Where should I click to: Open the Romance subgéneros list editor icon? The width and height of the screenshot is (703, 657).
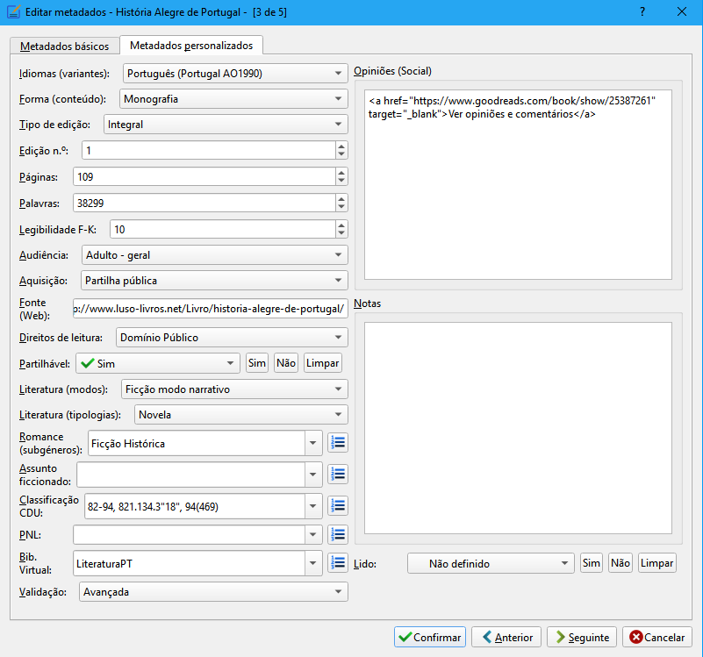[x=338, y=443]
